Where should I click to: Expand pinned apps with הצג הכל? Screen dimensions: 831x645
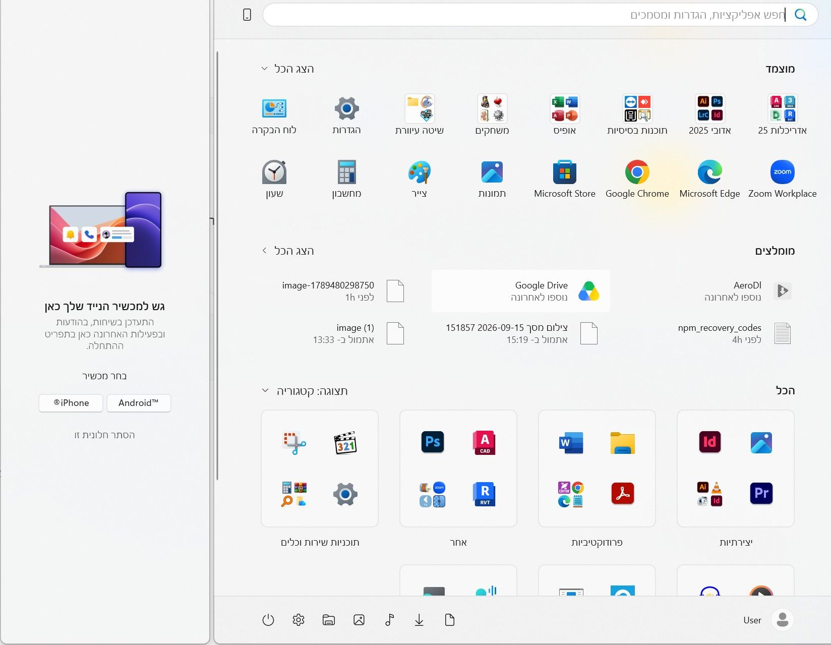point(287,69)
